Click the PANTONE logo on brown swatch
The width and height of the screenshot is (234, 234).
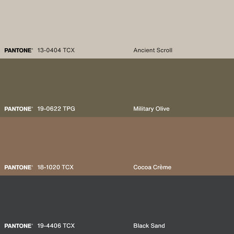[19, 167]
